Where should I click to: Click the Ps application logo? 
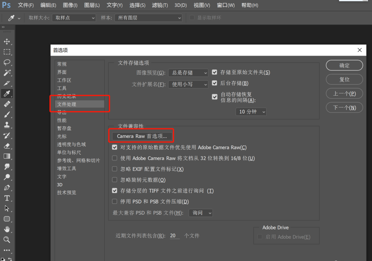point(6,5)
